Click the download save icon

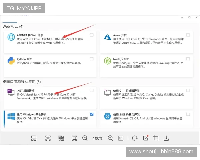point(166,138)
